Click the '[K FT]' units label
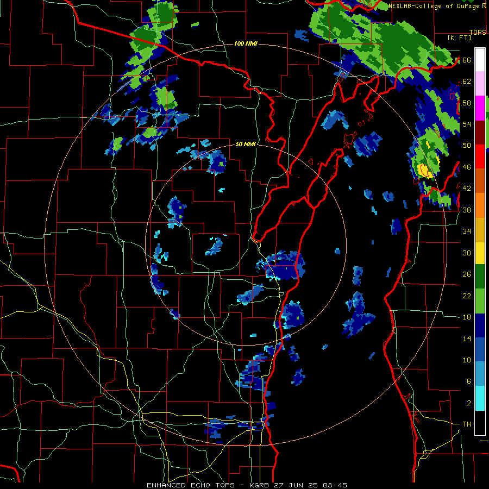489x489 pixels. [459, 37]
